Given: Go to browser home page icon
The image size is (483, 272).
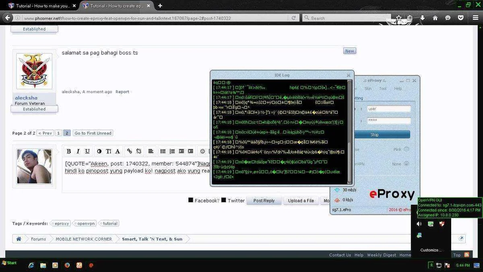Looking at the screenshot, I should [435, 18].
